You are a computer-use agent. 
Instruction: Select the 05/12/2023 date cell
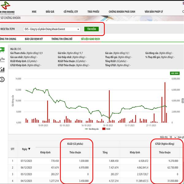[x=26, y=174]
